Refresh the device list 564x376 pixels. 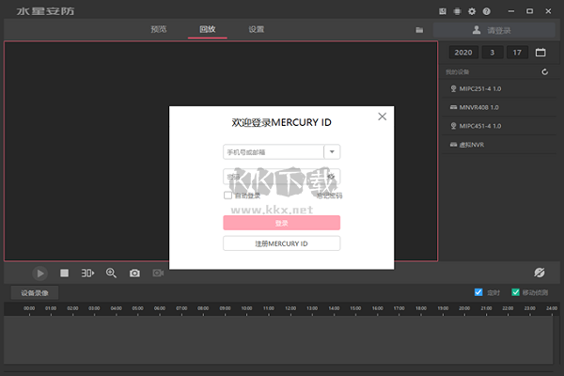544,72
